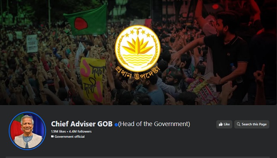Click the golden national emblem on cover
277x158 pixels.
138,49
